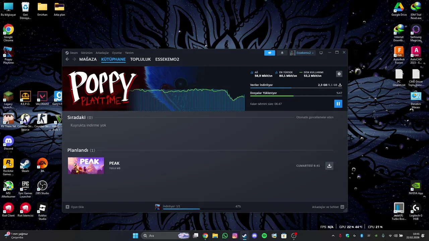Show hidden system tray icons chevron

pos(333,236)
